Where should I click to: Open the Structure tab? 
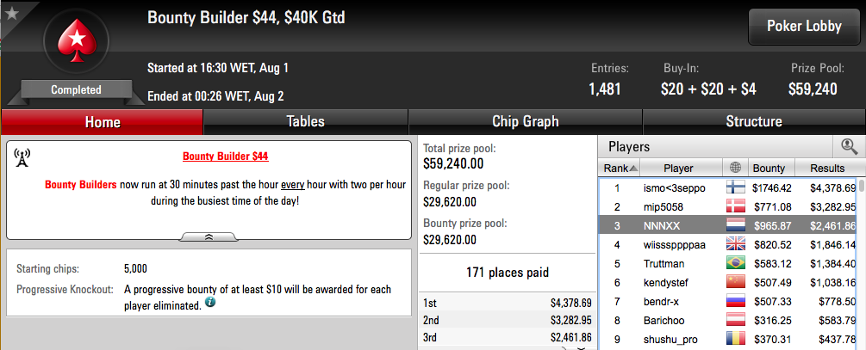[754, 122]
